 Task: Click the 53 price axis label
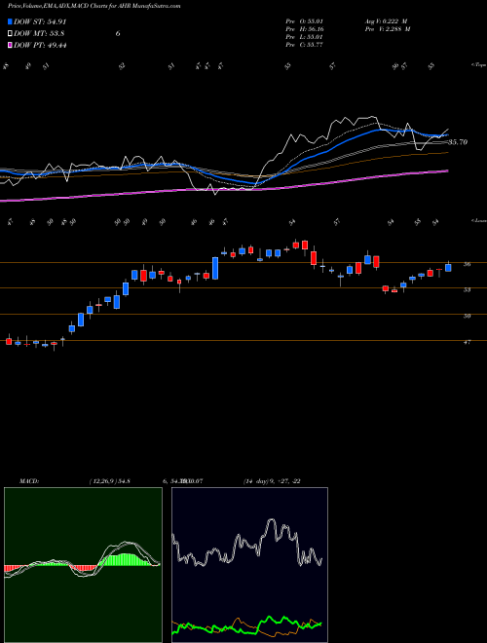(467, 290)
